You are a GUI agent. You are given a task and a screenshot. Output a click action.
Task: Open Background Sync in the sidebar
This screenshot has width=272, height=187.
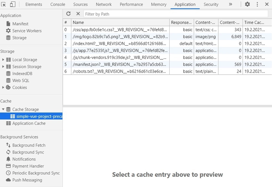click(28, 152)
